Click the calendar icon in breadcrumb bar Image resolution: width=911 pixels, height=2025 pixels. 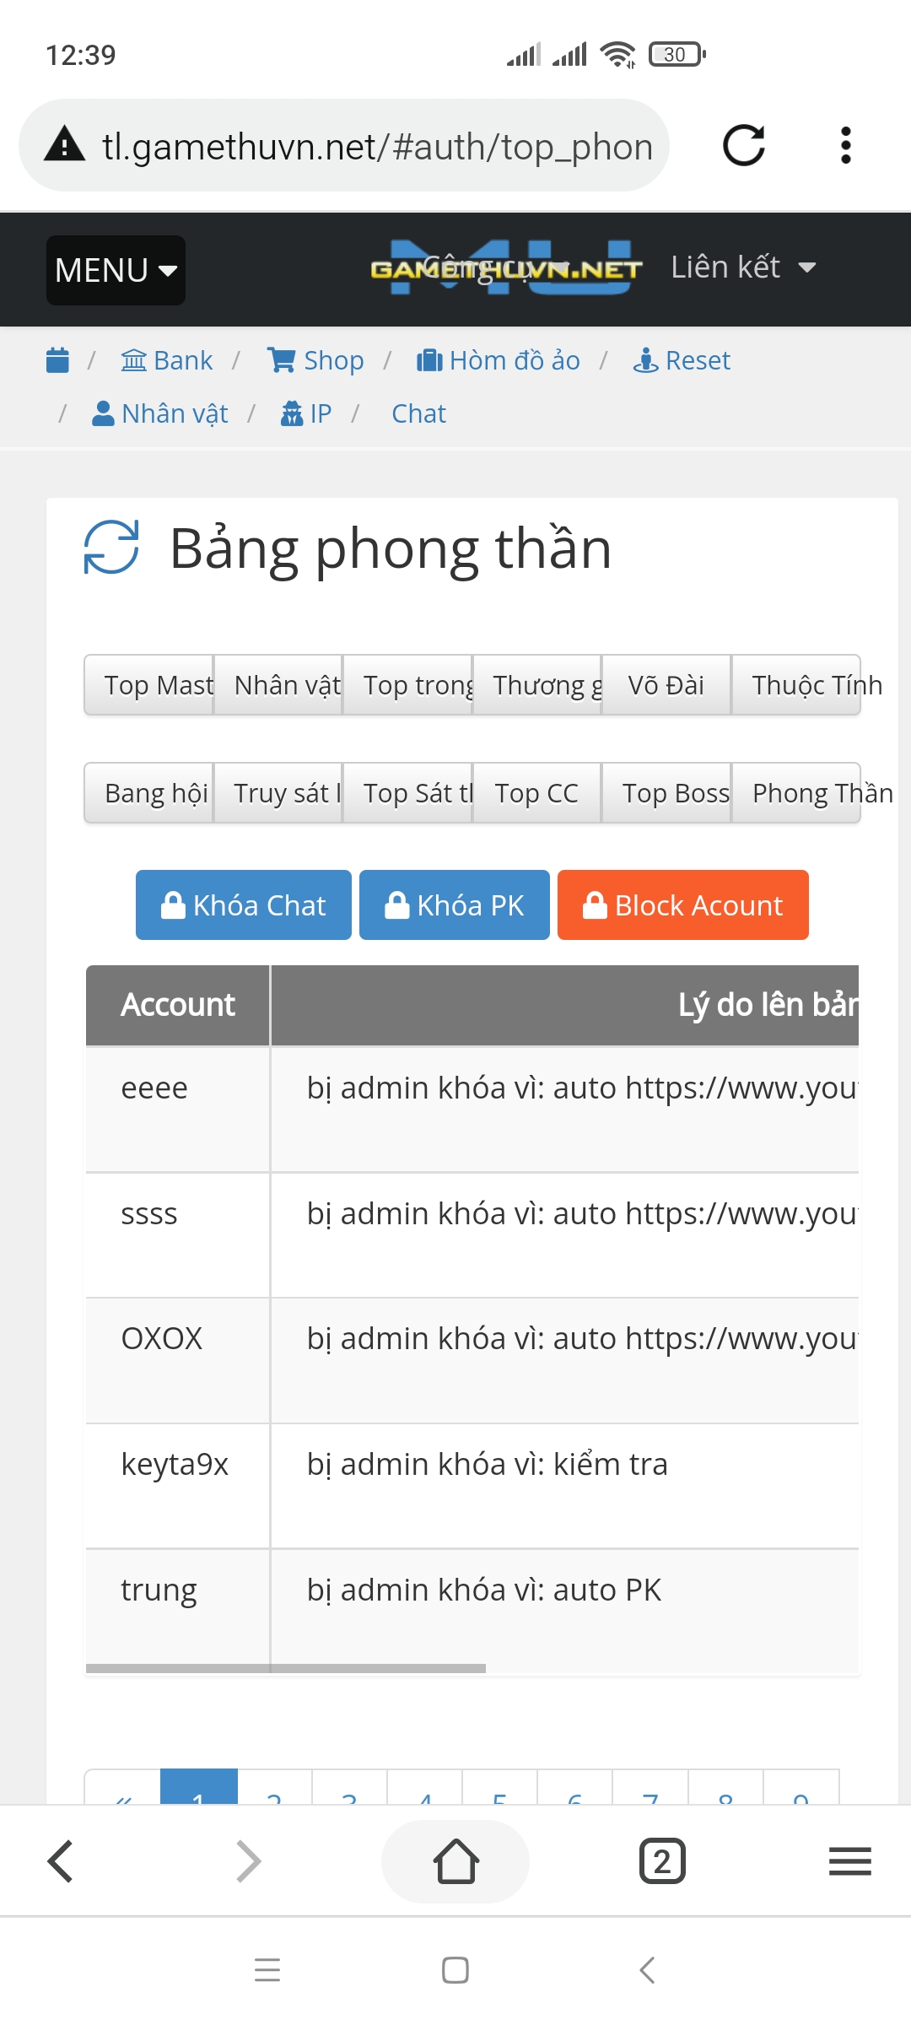pyautogui.click(x=57, y=360)
